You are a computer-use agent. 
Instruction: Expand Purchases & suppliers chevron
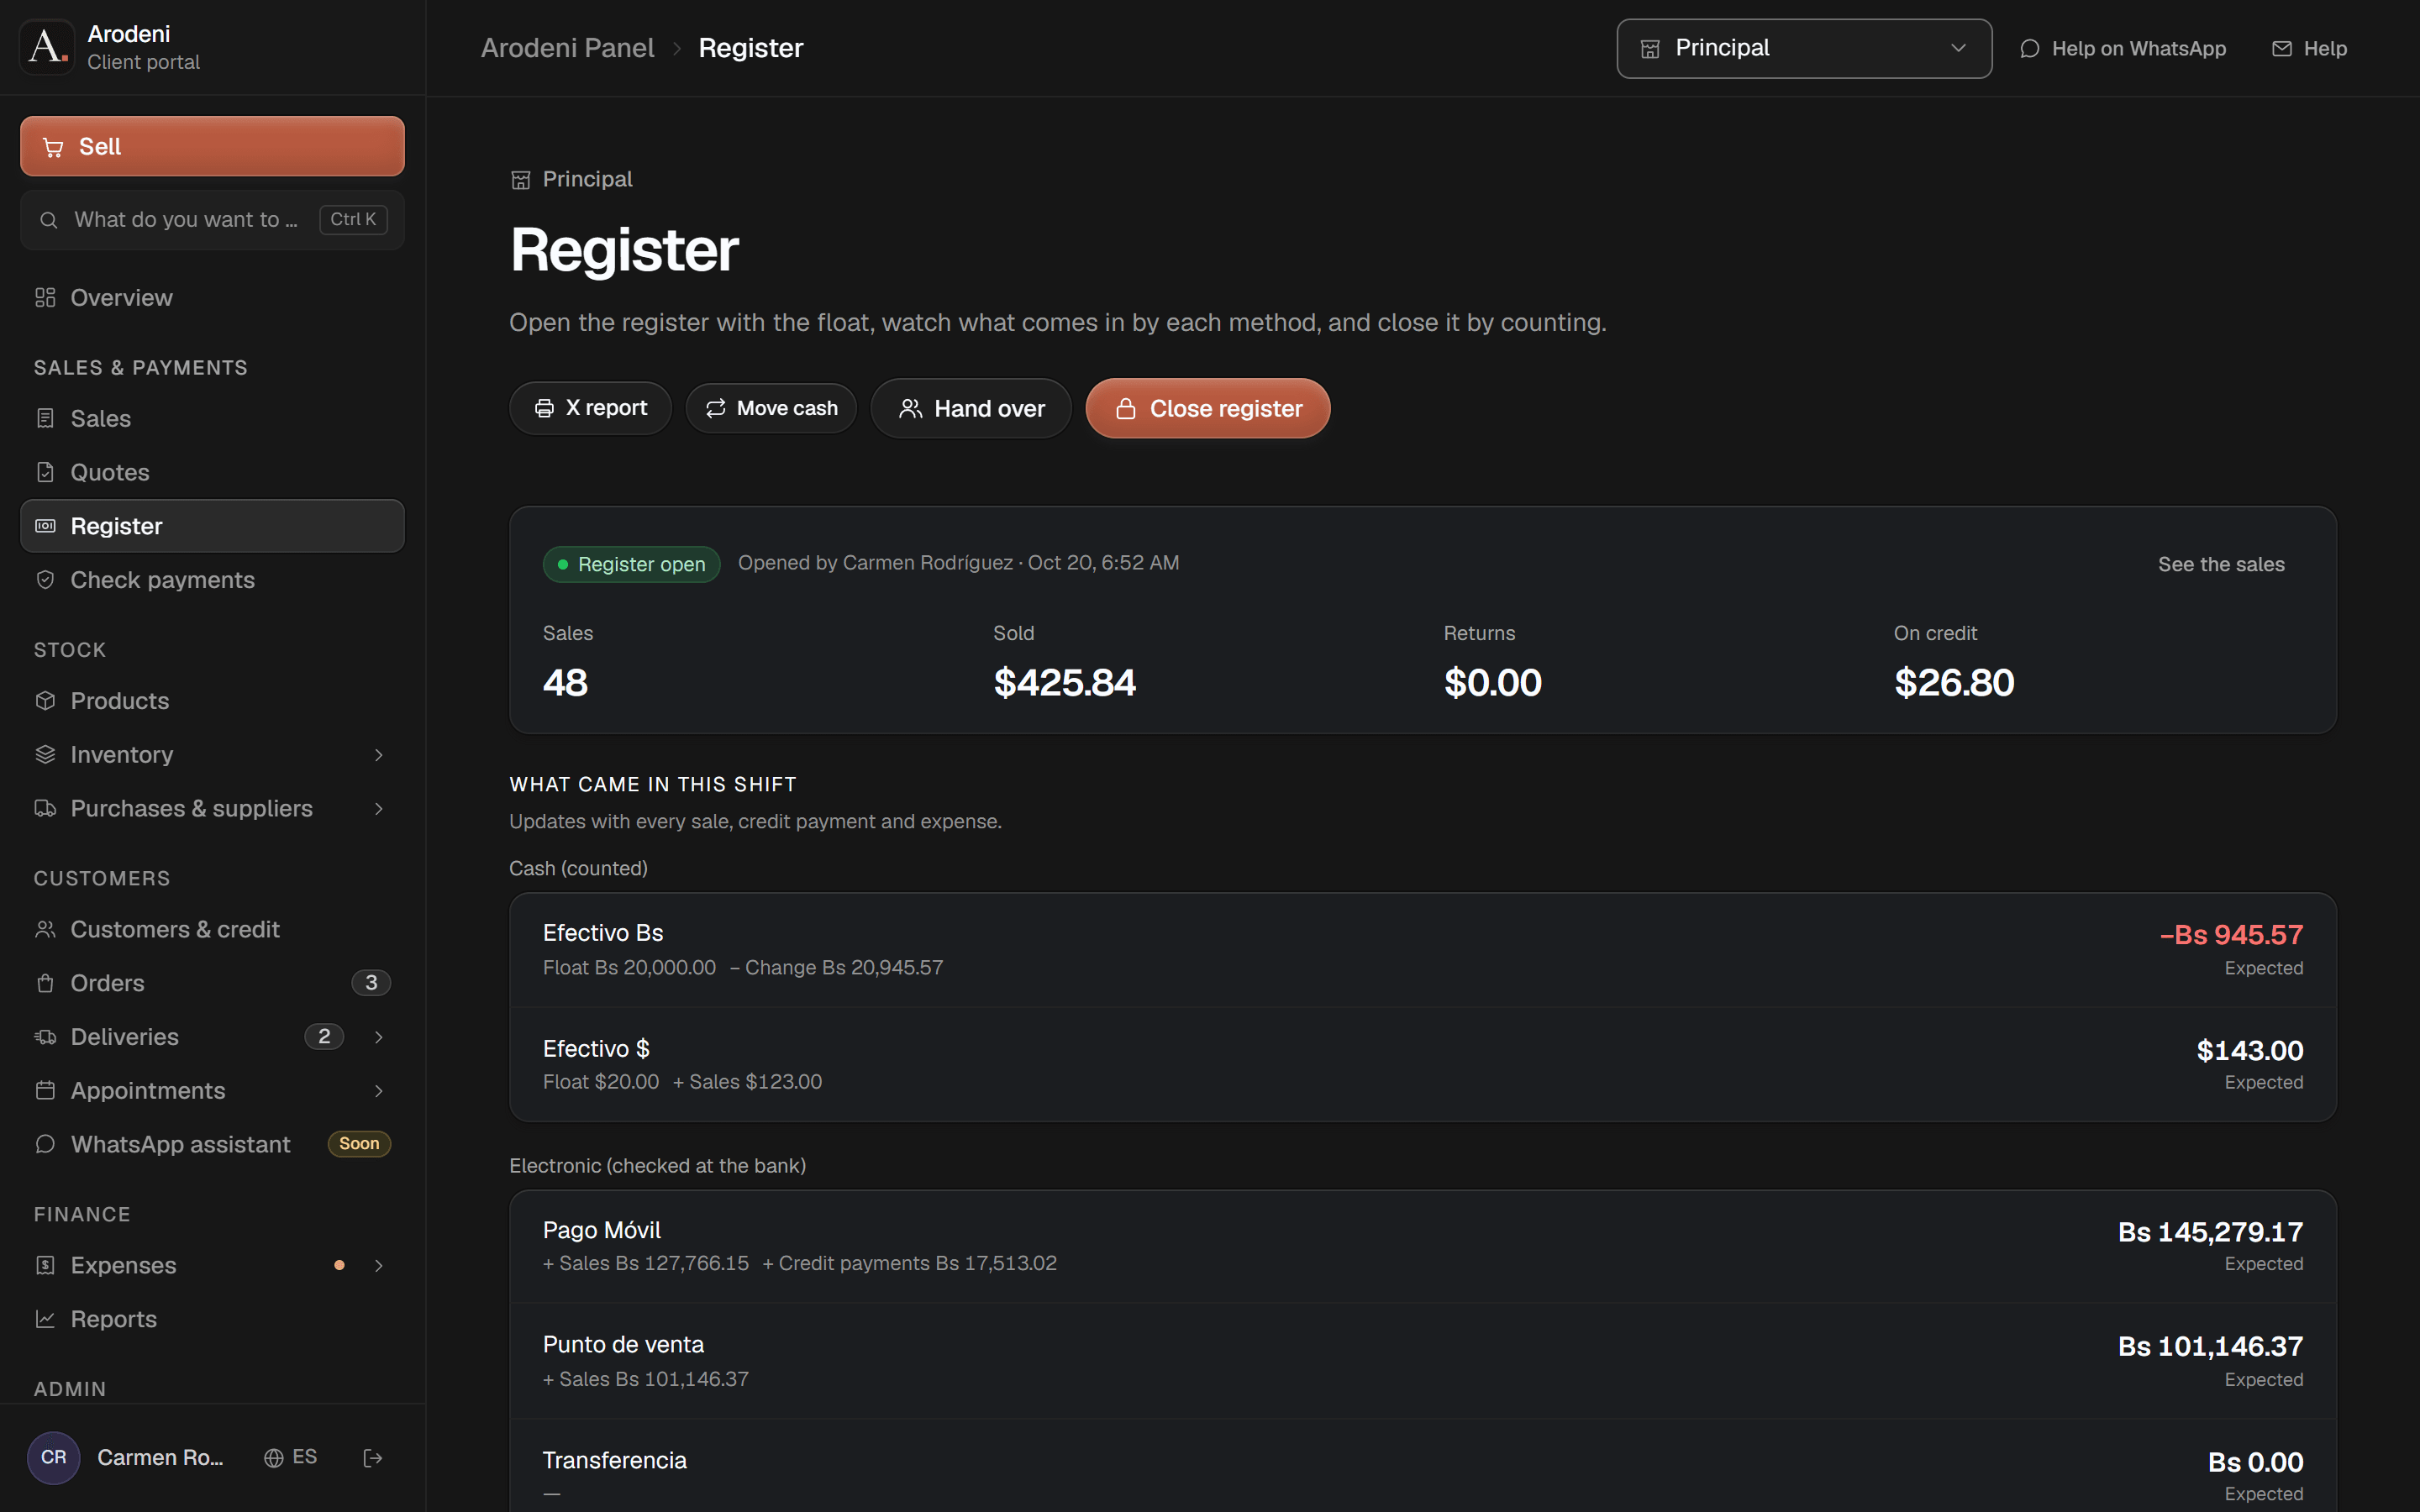[x=379, y=809]
